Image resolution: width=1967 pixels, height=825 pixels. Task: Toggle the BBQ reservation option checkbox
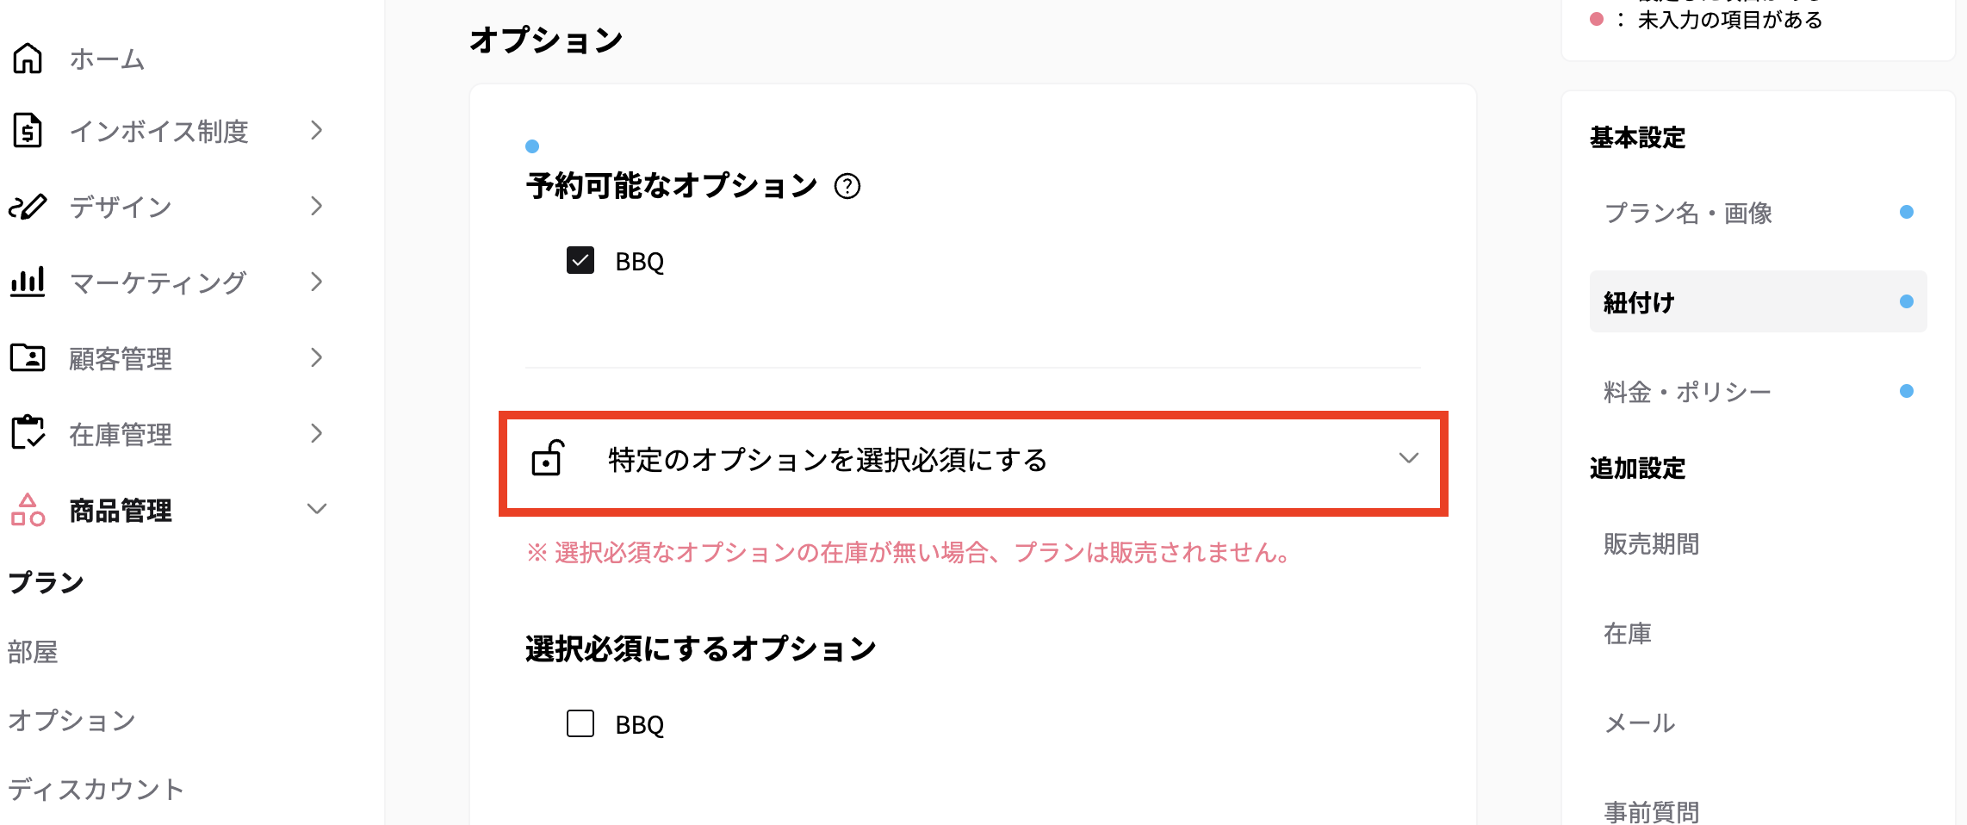tap(579, 260)
